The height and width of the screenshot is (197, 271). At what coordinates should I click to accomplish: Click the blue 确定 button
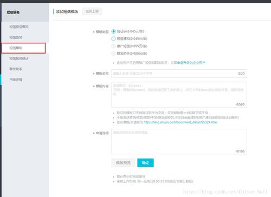pos(145,163)
